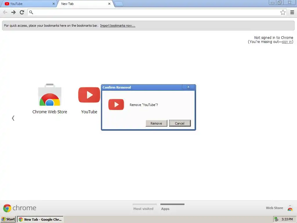Screen dimensions: 297x223
Task: Click Cancel in Confirm Removal dialog
Action: click(x=180, y=123)
